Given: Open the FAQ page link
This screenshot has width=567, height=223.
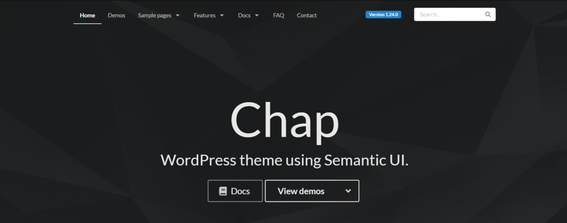Looking at the screenshot, I should pyautogui.click(x=279, y=15).
